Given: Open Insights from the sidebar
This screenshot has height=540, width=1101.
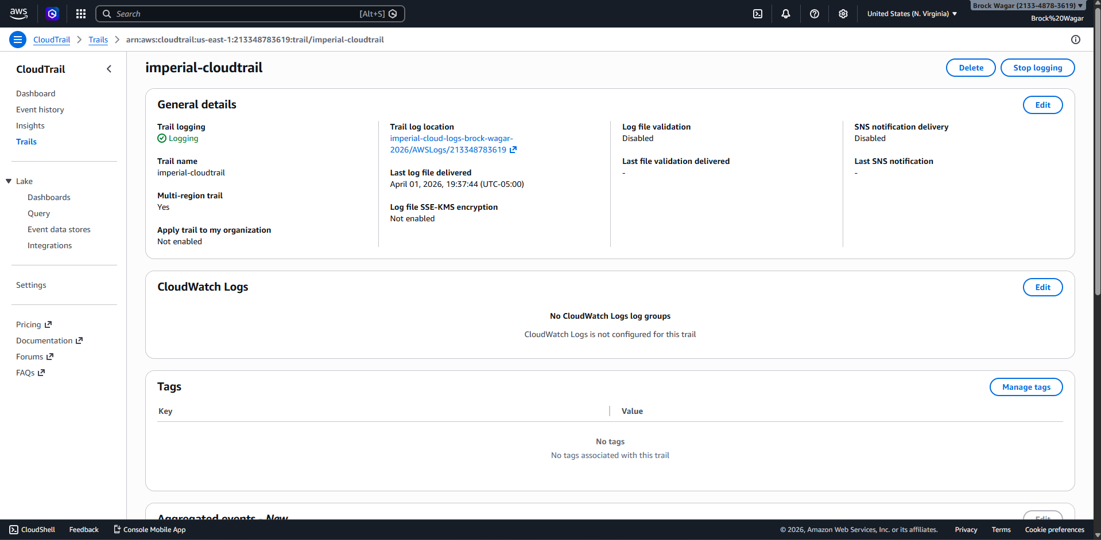Looking at the screenshot, I should [x=30, y=125].
